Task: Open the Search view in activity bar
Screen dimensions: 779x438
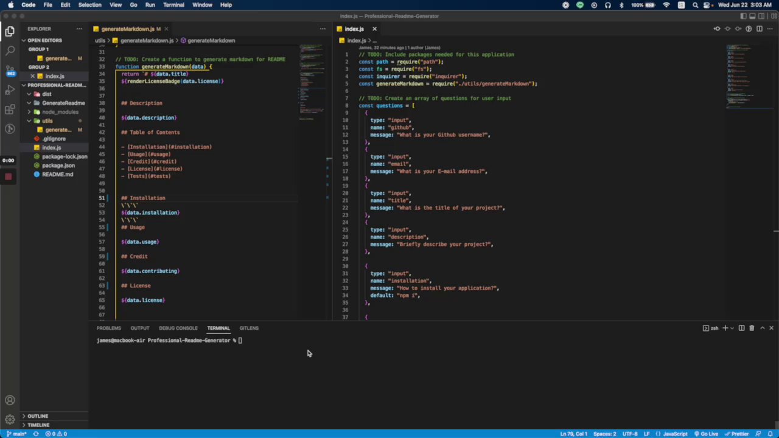Action: (x=10, y=51)
